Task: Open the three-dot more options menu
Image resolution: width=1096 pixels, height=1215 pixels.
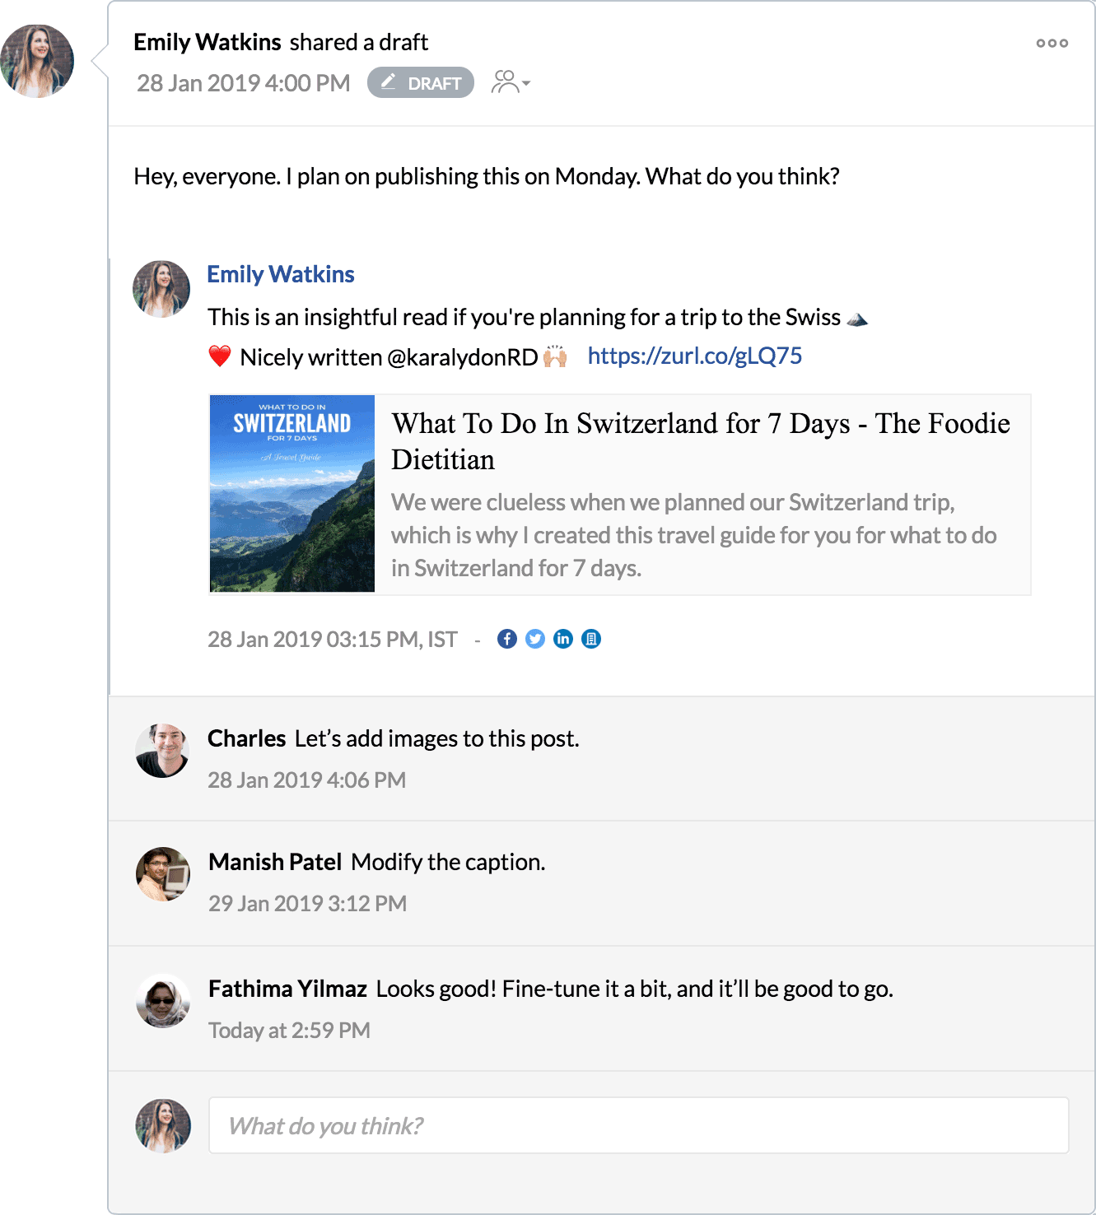Action: click(1052, 43)
